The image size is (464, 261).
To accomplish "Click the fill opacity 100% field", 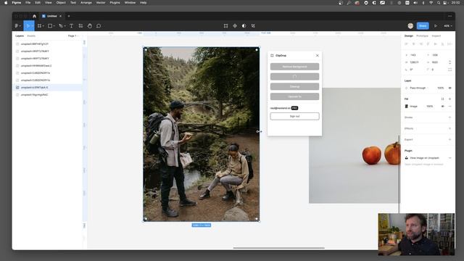I will (430, 107).
